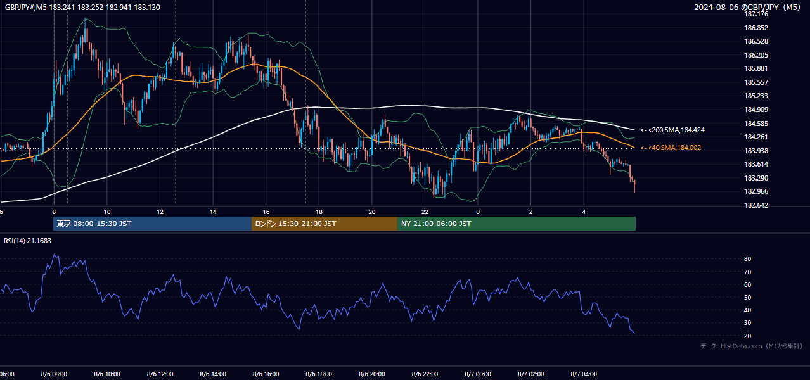This screenshot has height=380, width=810.
Task: Click the hour label 22 under the price chart
Action: [x=425, y=212]
